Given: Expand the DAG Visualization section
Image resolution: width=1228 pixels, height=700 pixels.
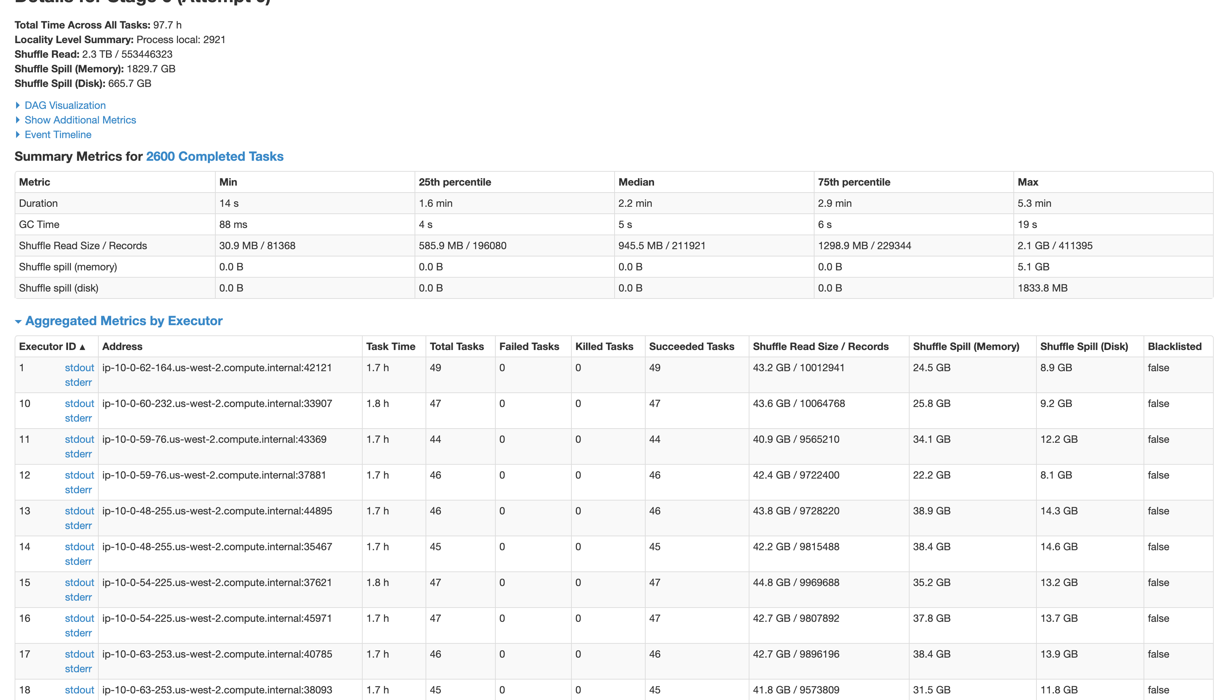Looking at the screenshot, I should click(x=65, y=105).
